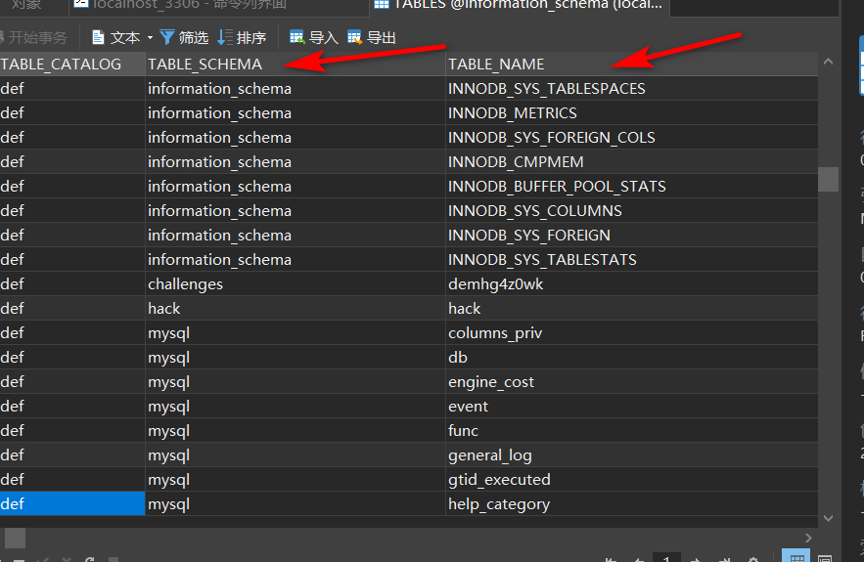
Task: Select the gtid_executed cell
Action: (x=631, y=479)
